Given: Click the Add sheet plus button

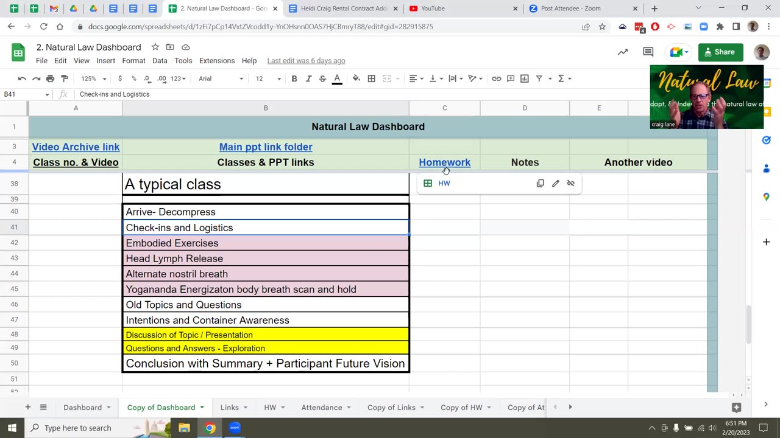Looking at the screenshot, I should click(27, 407).
